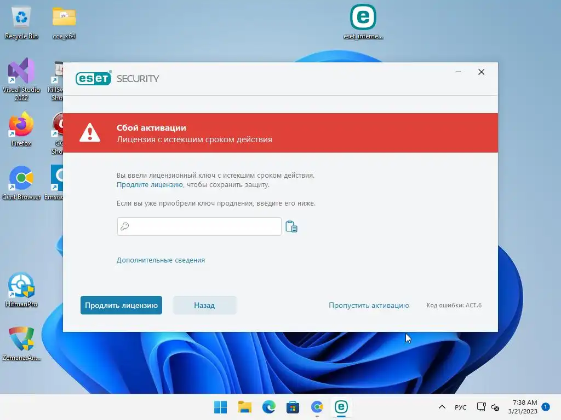Open Microsoft Store from taskbar

(293, 407)
